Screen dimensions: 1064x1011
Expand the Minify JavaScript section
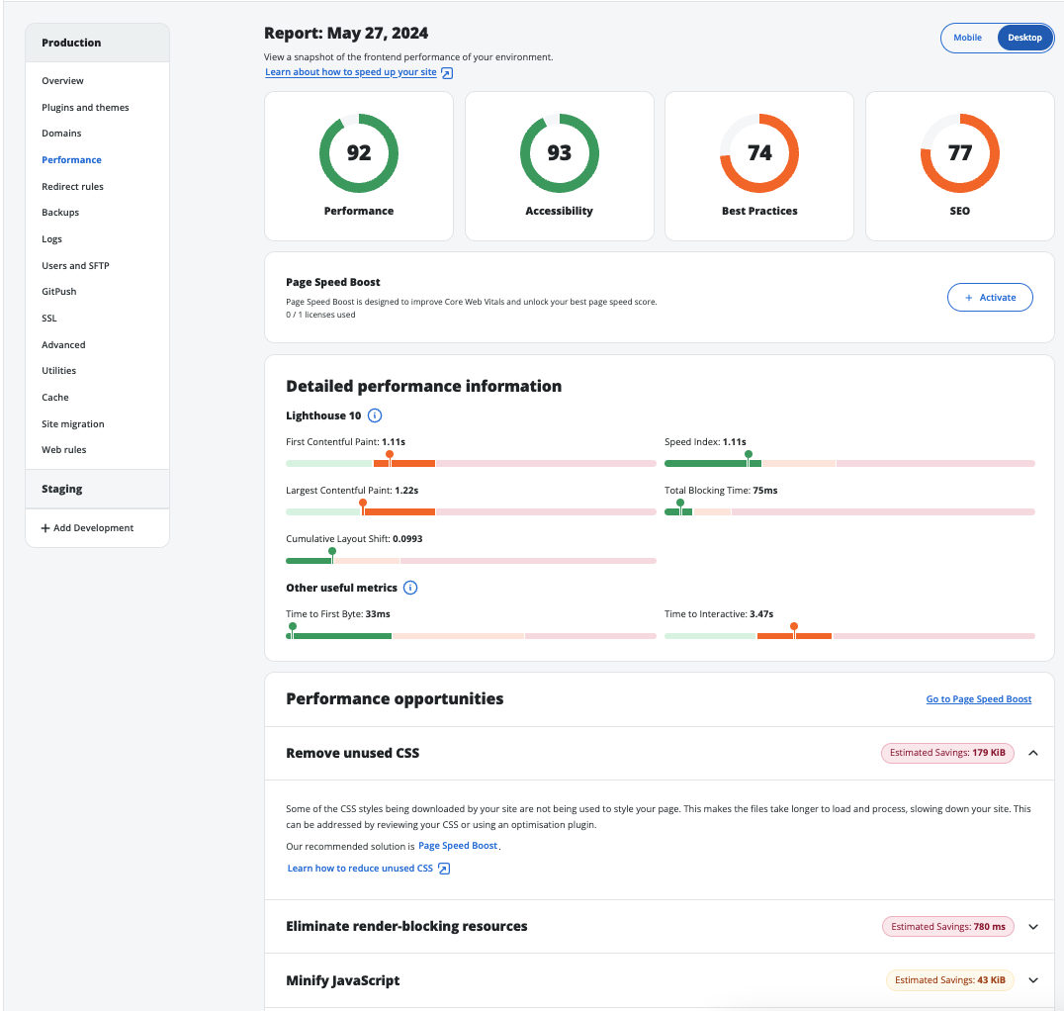click(1033, 980)
